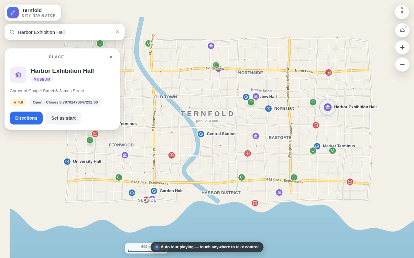
Task: Click the MUSEUM category tag
Action: tap(42, 79)
